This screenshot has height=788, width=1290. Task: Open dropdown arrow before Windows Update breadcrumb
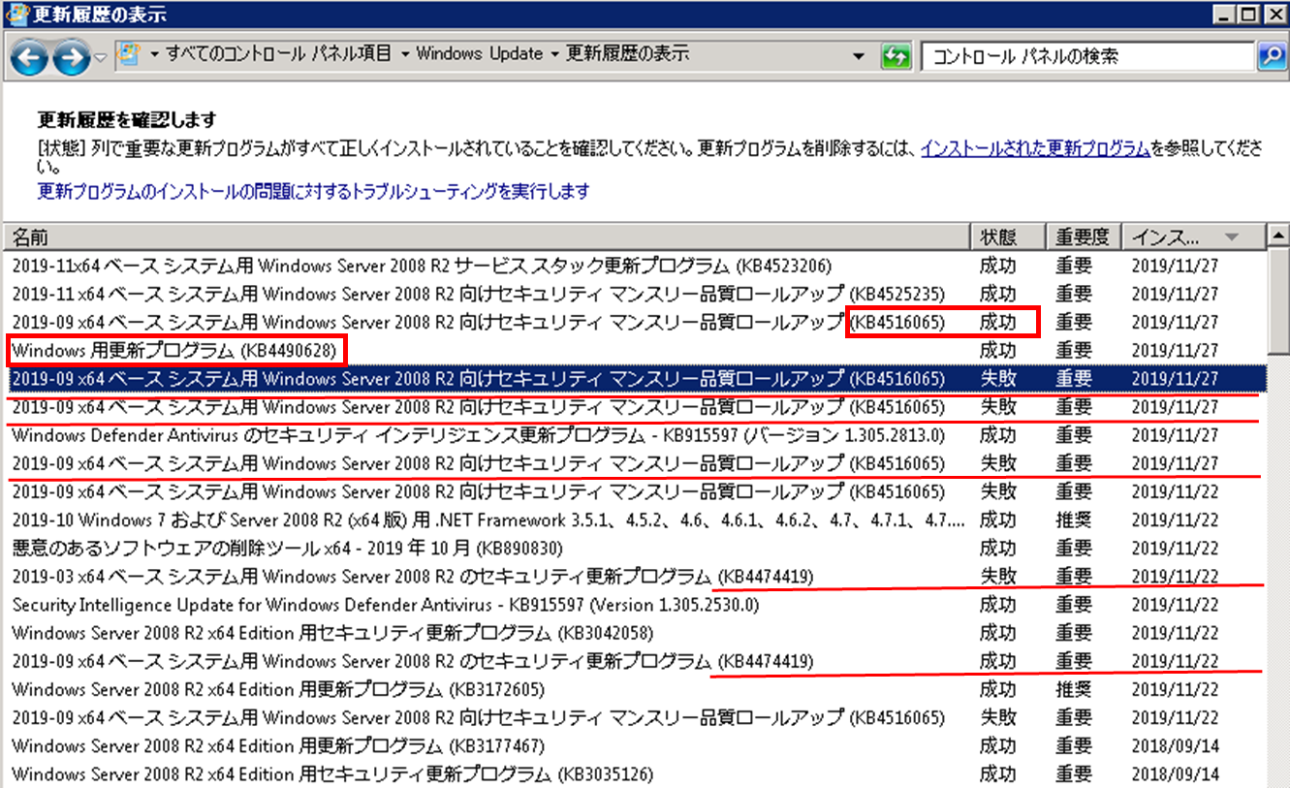[x=404, y=54]
